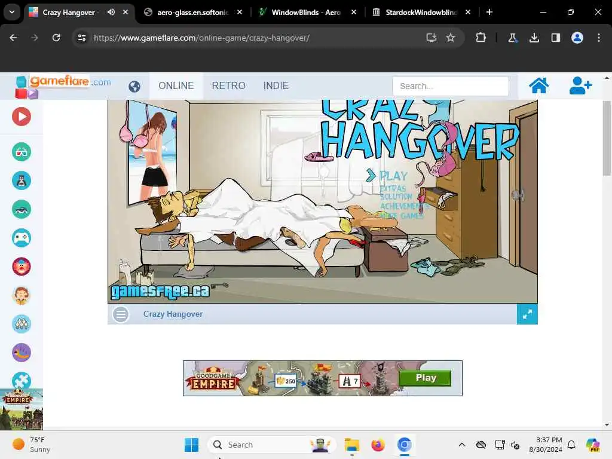Viewport: 612px width, 459px height.
Task: Go back to the previous page
Action: click(x=13, y=38)
